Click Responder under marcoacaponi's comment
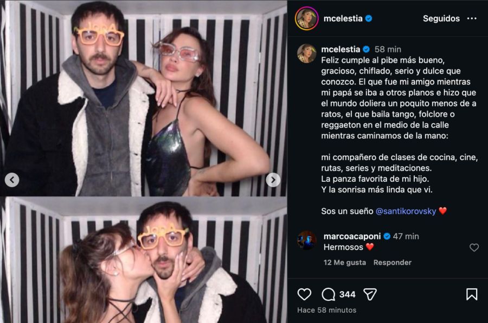Viewport: 488px width, 323px height. click(x=392, y=262)
